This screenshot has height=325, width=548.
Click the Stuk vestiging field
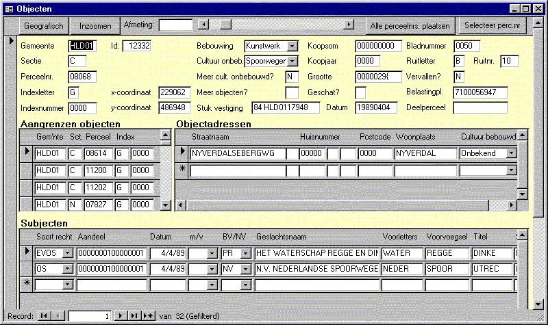click(285, 107)
